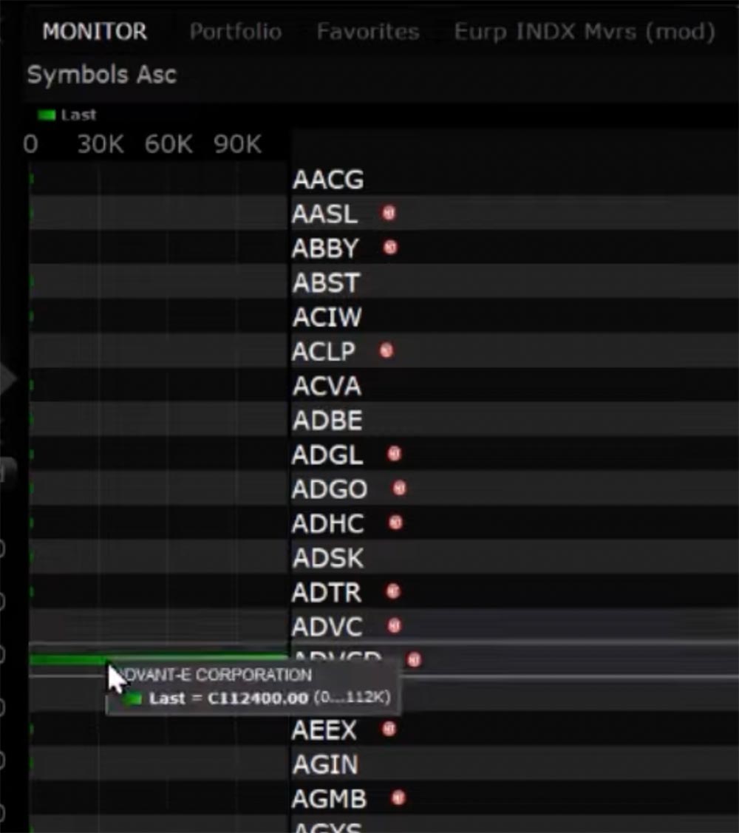Image resolution: width=739 pixels, height=833 pixels.
Task: Click the green ADVANT-E Last bar
Action: [x=67, y=659]
